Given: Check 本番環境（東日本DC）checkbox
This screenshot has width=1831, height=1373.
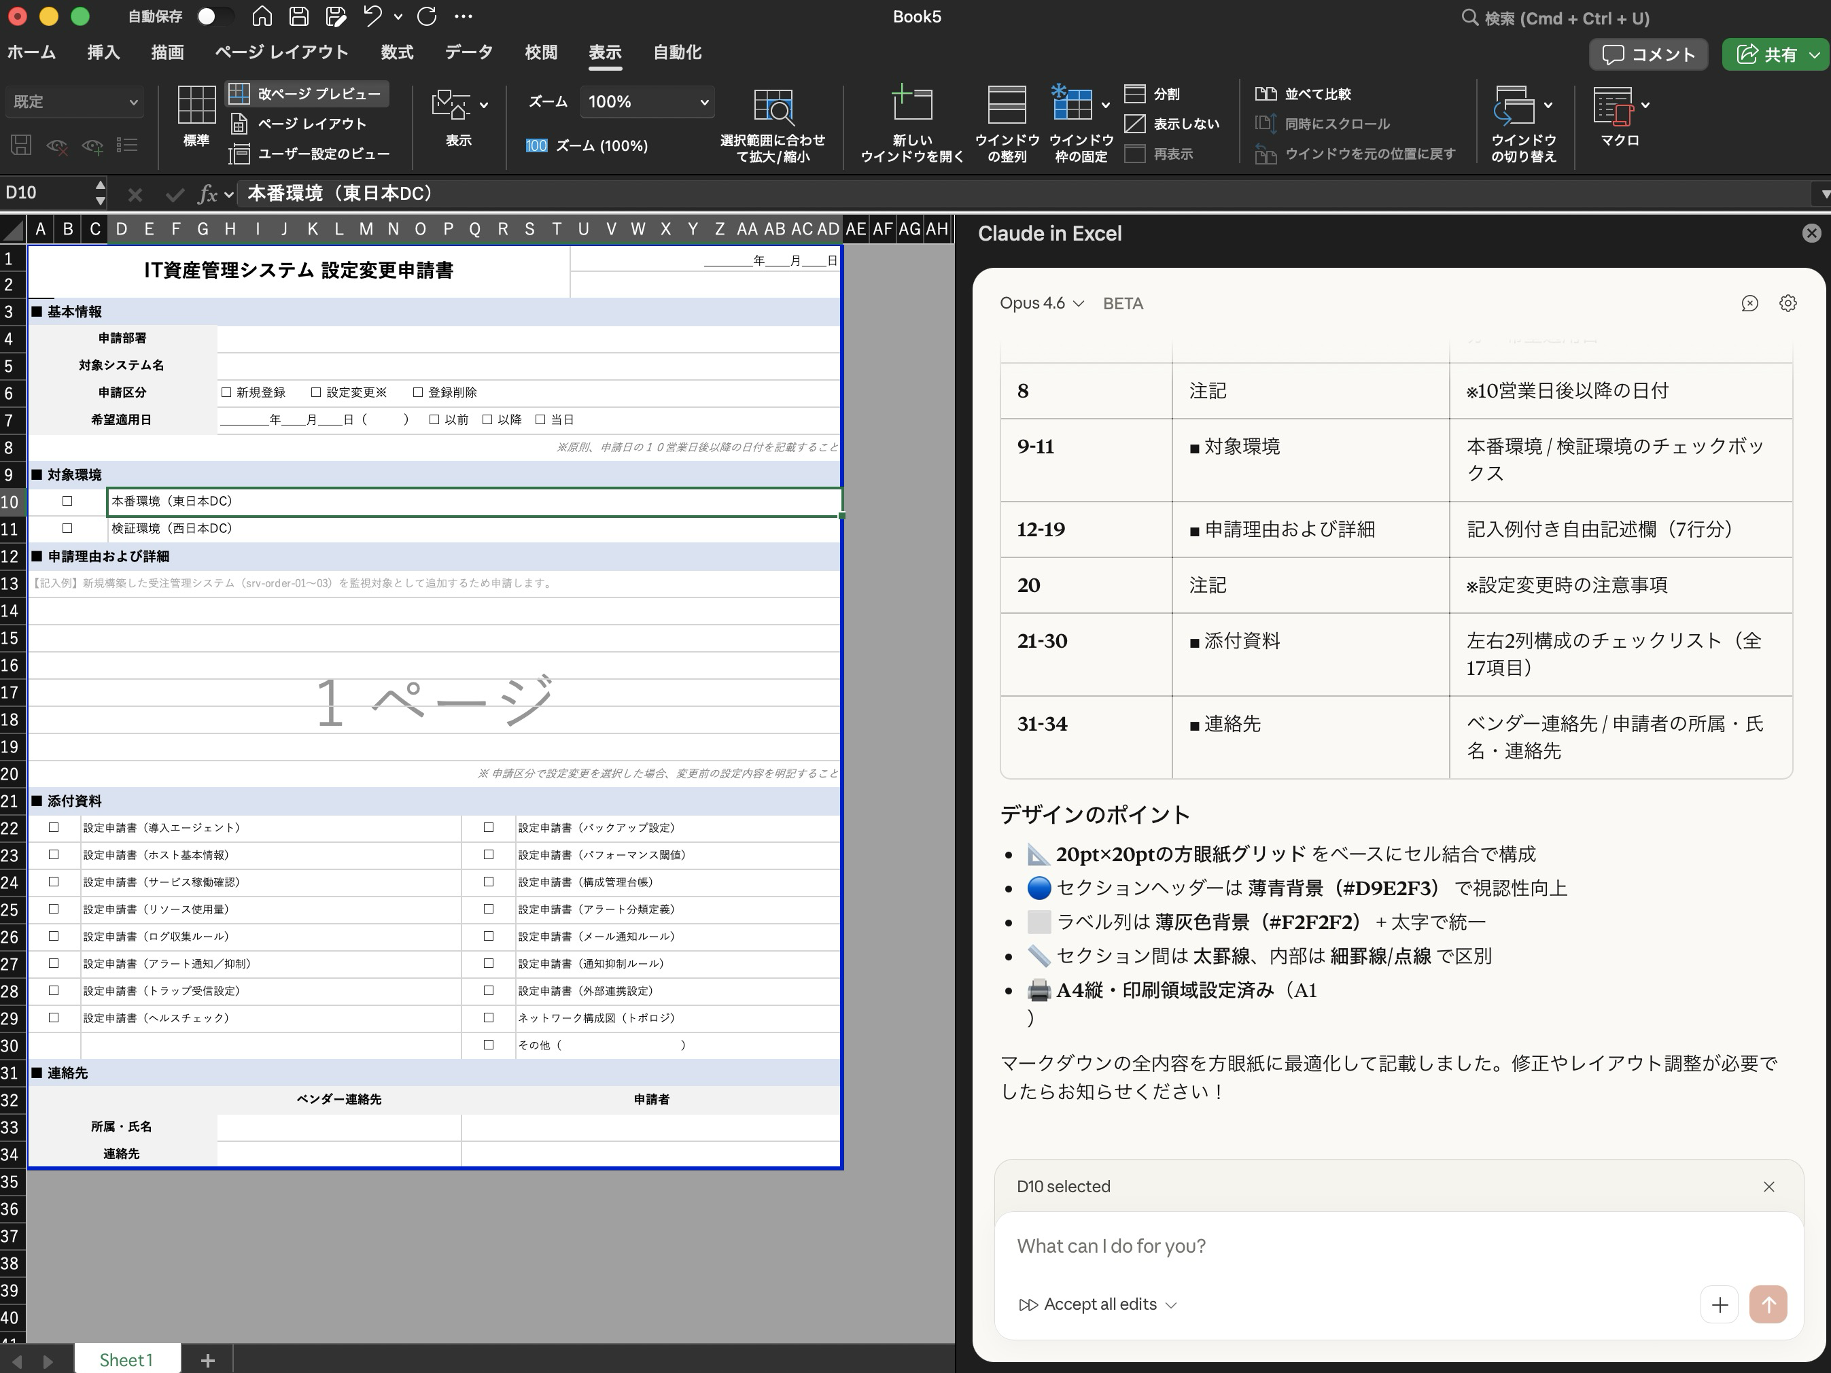Looking at the screenshot, I should 66,501.
